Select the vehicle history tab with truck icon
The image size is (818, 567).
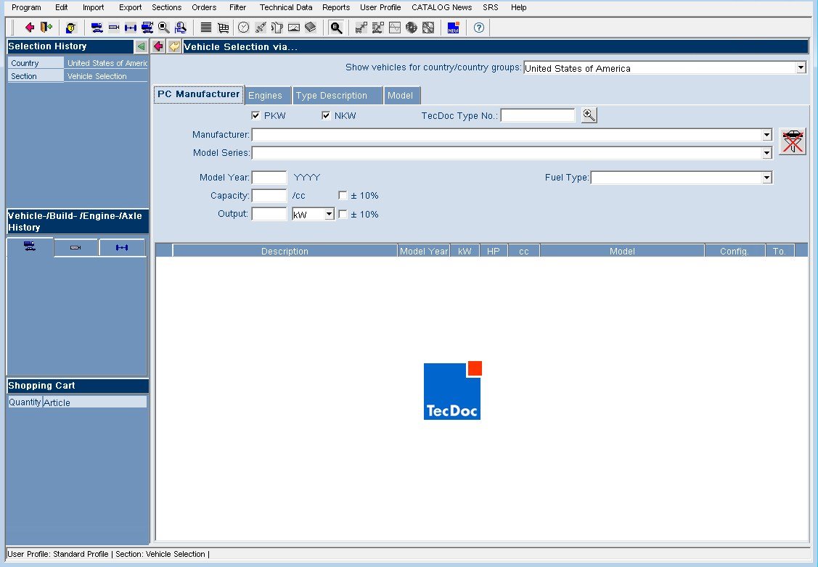(x=30, y=247)
